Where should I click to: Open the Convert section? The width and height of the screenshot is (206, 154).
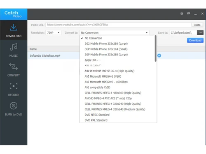[14, 69]
